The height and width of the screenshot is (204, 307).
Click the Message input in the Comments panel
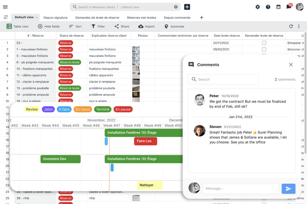click(x=240, y=189)
